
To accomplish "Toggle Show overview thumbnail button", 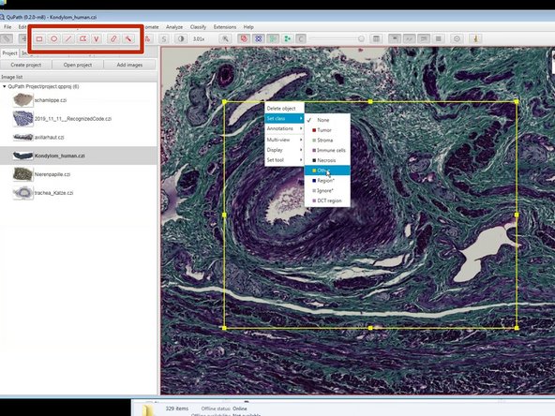I will pyautogui.click(x=395, y=39).
